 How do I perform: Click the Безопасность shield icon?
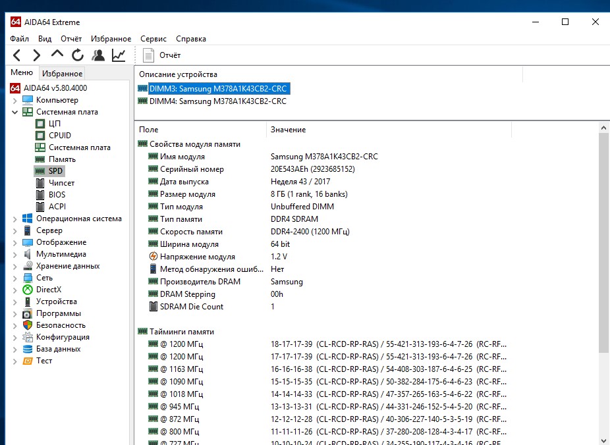coord(28,325)
